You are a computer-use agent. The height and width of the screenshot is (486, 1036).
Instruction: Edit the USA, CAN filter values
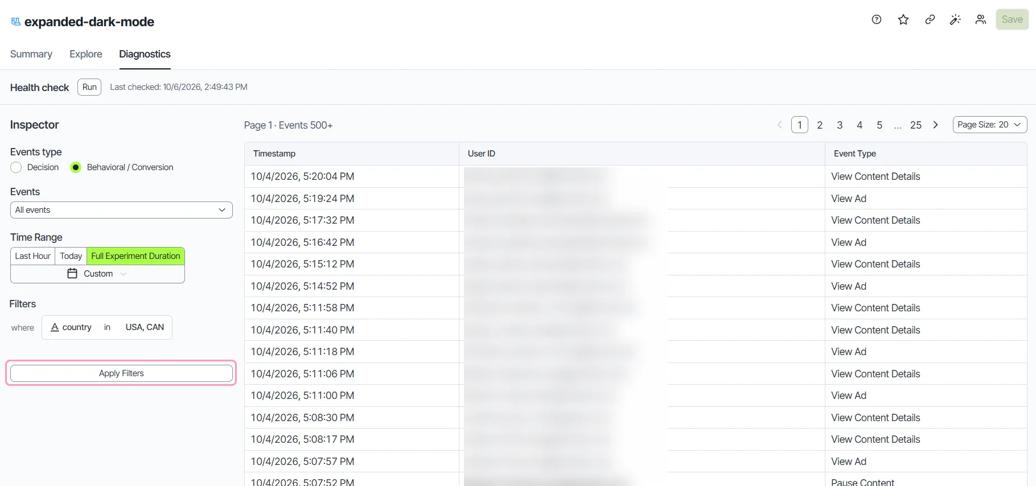point(145,327)
